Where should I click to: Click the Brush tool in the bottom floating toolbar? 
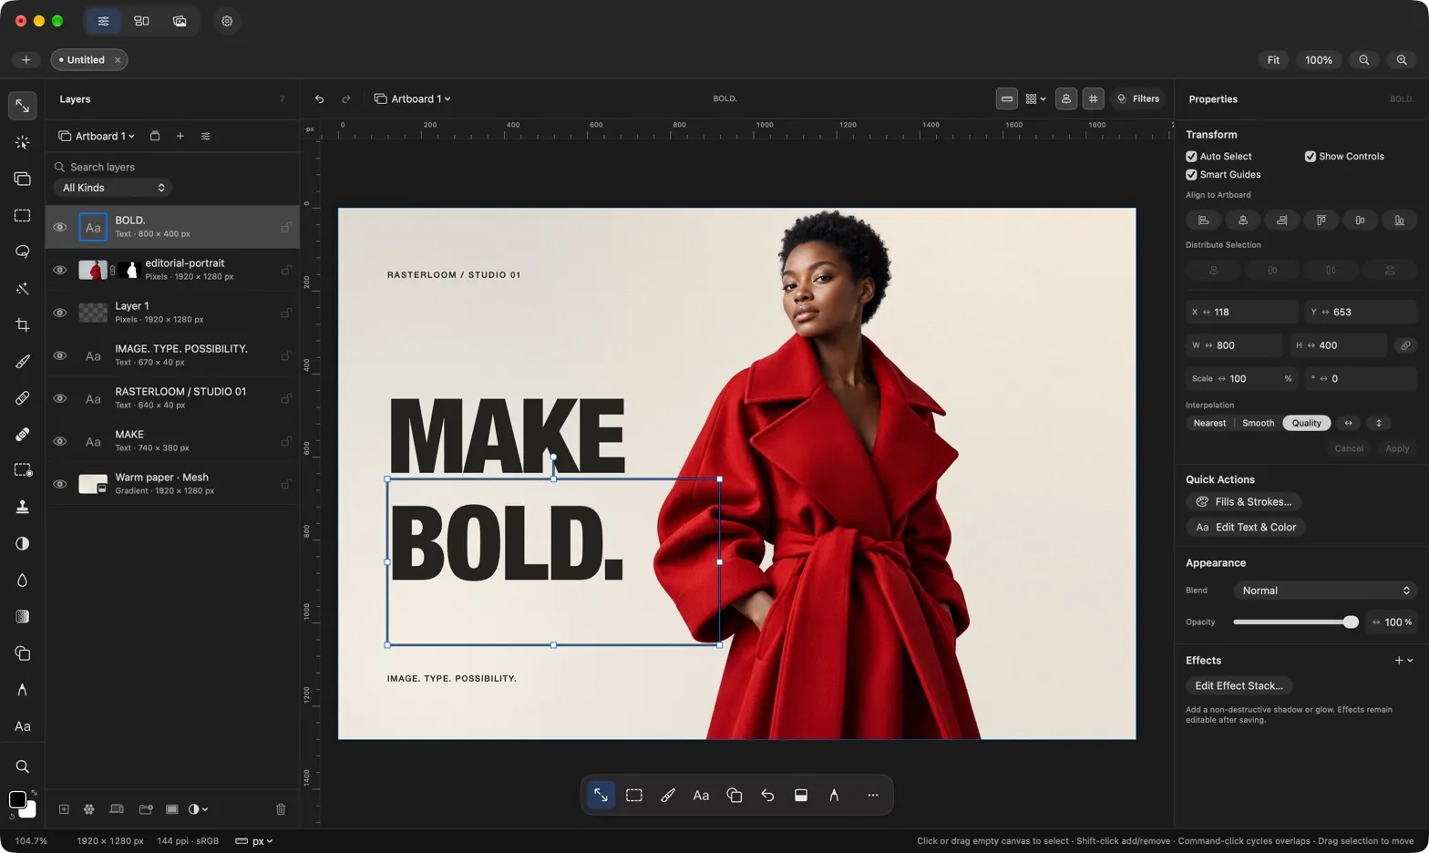pos(667,796)
